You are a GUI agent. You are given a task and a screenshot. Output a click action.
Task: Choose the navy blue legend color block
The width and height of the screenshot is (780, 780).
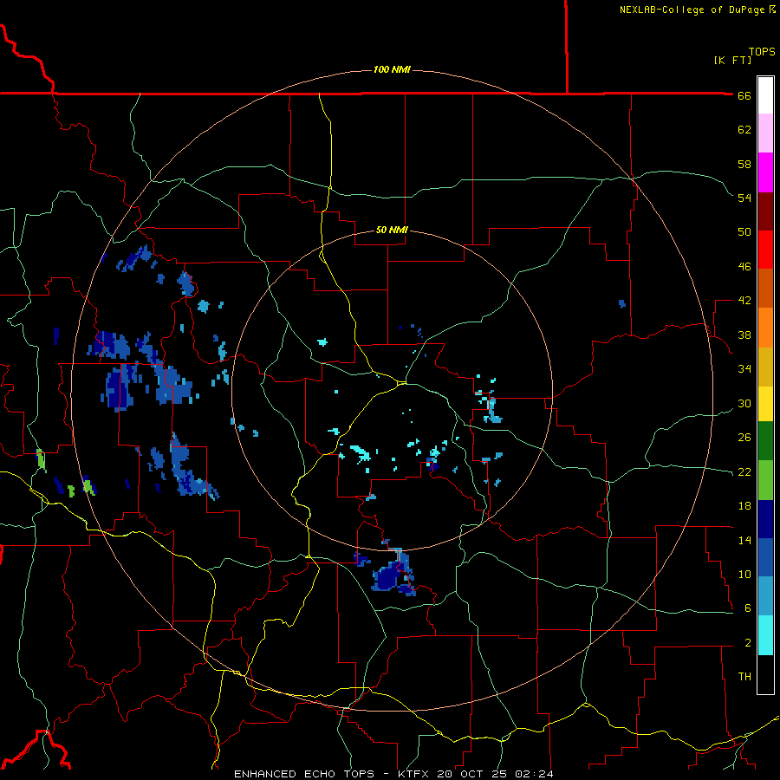coord(765,519)
